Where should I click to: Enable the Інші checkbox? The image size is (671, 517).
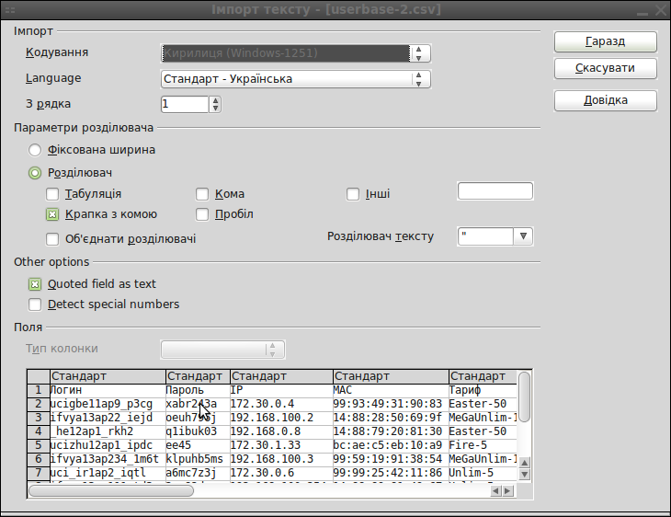coord(353,194)
